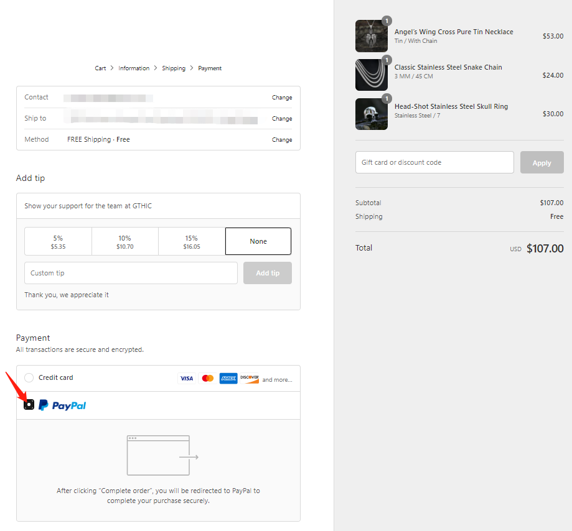Click the Discover card icon

point(250,378)
